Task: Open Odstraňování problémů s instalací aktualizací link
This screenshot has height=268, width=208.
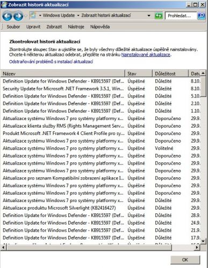Action: (x=51, y=62)
